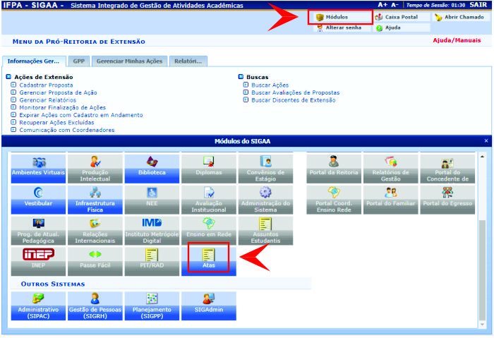Switch to the Gerenciar Minhas Ações tab
The width and height of the screenshot is (494, 338).
pyautogui.click(x=129, y=61)
